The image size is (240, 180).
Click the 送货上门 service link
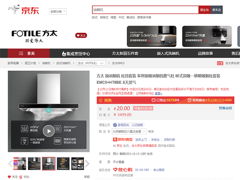141,140
